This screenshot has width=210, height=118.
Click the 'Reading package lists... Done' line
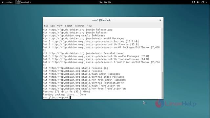click(64, 95)
